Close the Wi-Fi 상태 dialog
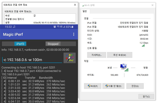This screenshot has width=158, height=103. (152, 5)
